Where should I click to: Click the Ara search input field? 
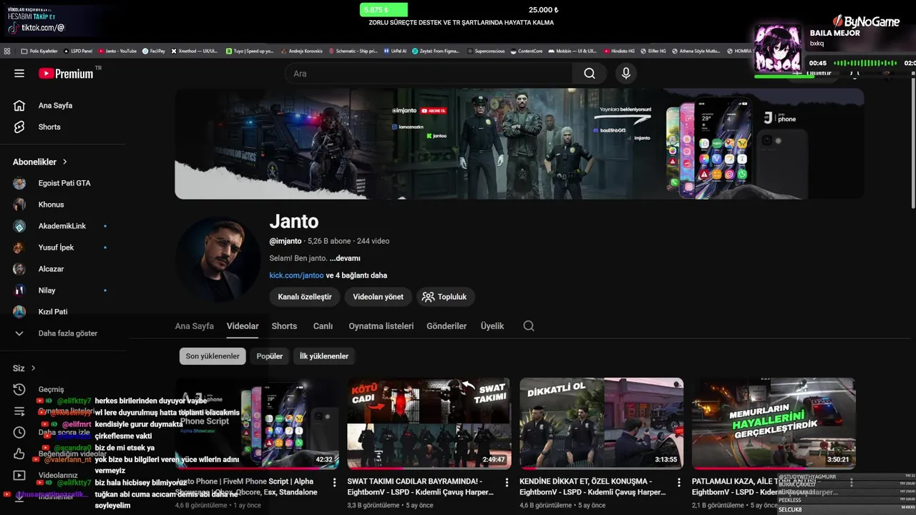click(428, 74)
